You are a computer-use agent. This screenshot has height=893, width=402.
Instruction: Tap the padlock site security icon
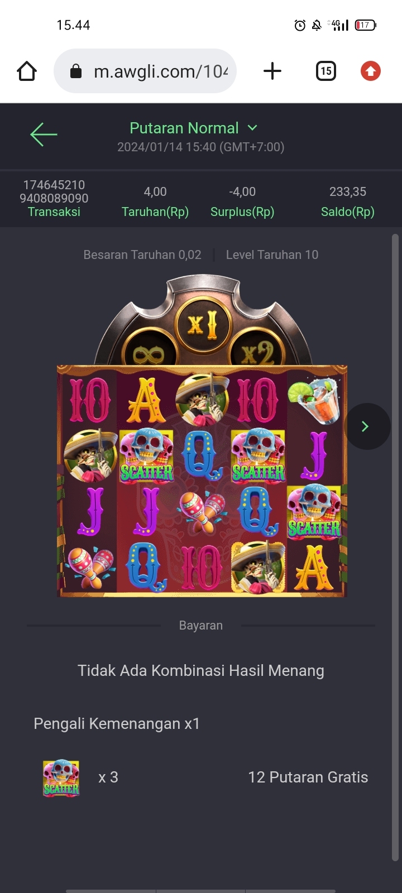[x=76, y=71]
